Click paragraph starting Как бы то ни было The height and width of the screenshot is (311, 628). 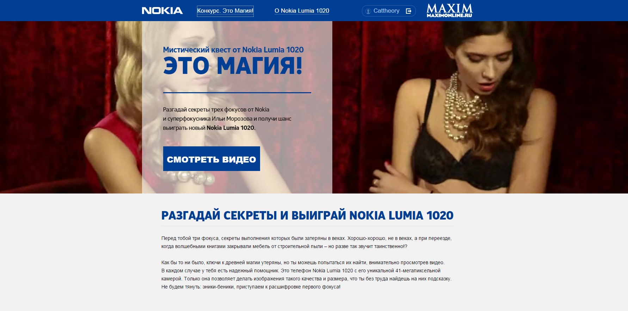(x=307, y=275)
